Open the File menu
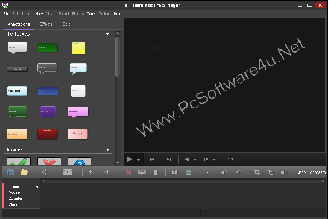 coord(6,14)
